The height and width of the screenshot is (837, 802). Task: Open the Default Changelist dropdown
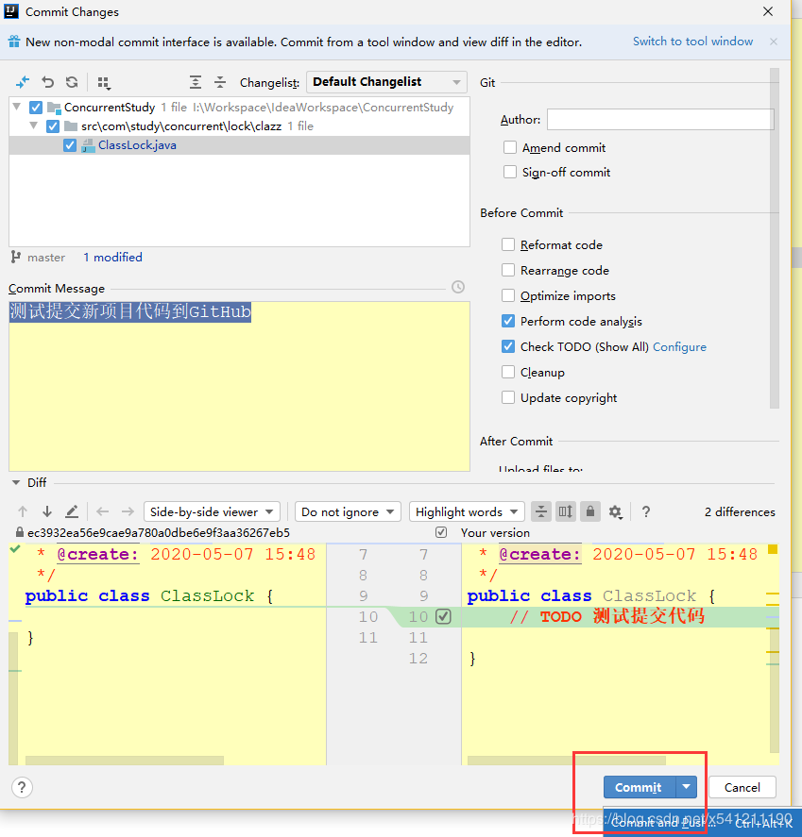click(386, 82)
